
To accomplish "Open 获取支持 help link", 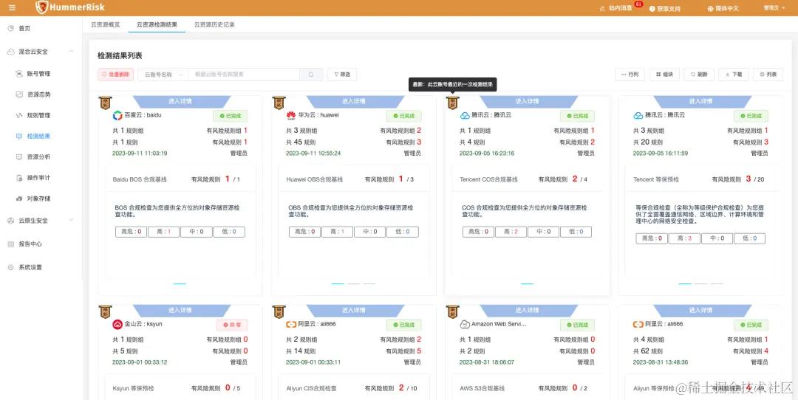I will coord(665,8).
